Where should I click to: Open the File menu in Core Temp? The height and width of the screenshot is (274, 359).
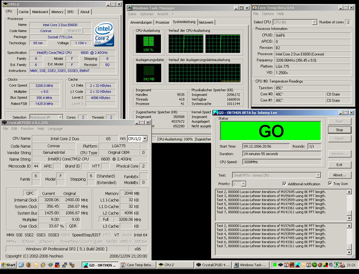[x=256, y=14]
